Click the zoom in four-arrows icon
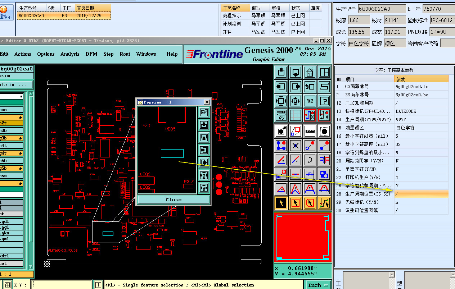Image resolution: width=455 pixels, height=289 pixels. 281,101
